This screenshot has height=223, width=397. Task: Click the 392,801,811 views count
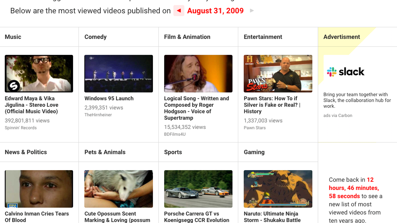click(x=27, y=121)
